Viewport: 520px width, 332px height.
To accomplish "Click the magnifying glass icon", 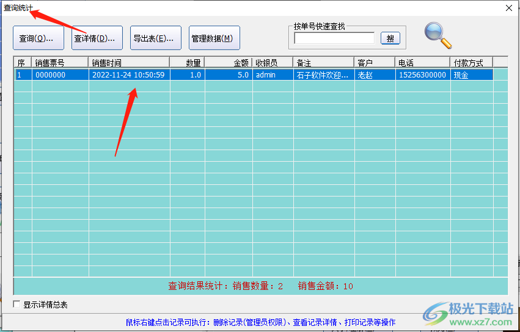I will tap(438, 35).
